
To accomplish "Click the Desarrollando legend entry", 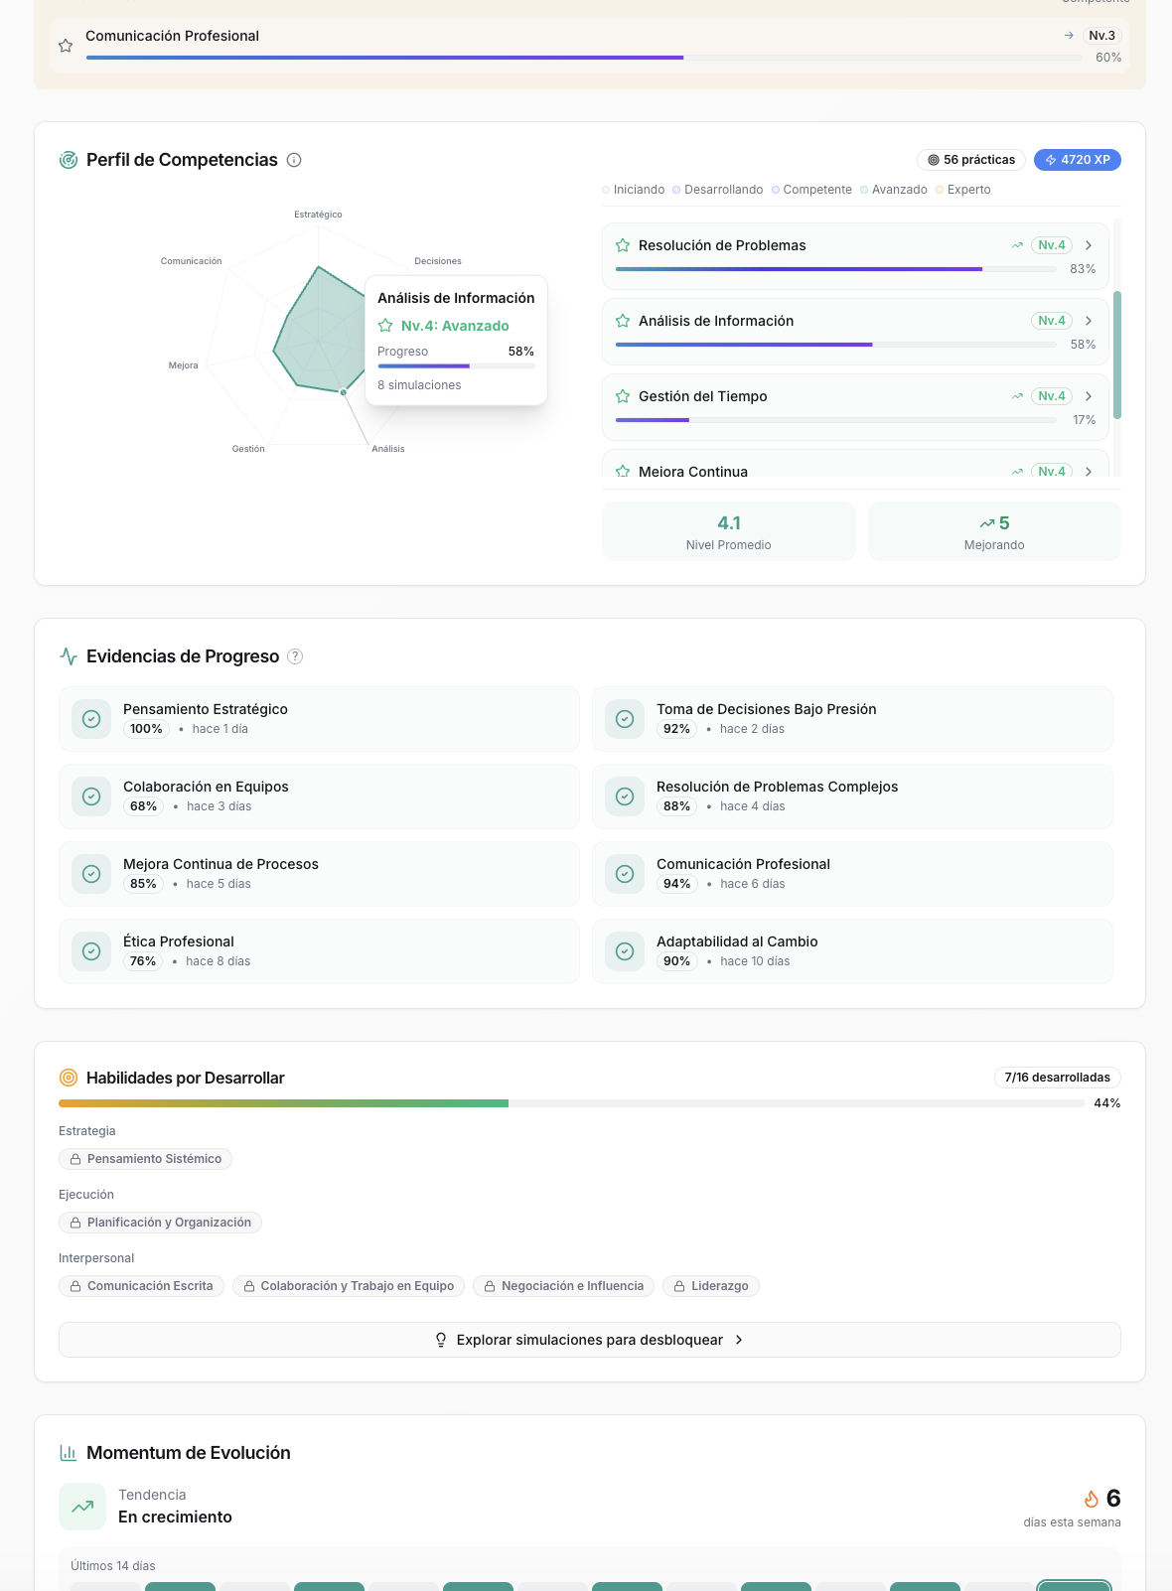I will [x=718, y=190].
